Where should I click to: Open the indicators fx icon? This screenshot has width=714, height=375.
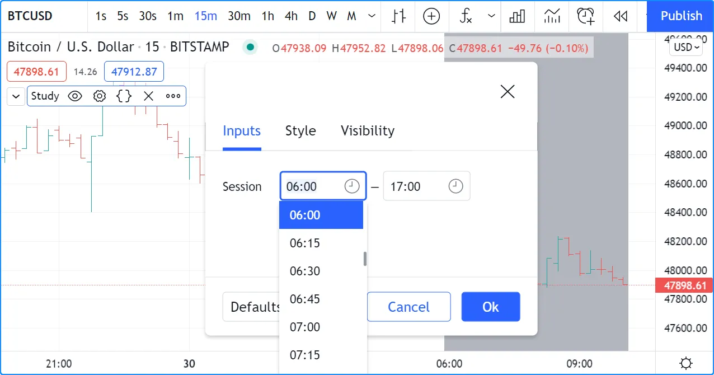click(x=466, y=16)
